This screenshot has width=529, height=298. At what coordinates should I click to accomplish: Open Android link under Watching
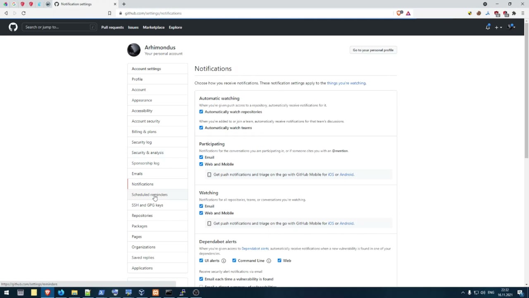tap(346, 223)
